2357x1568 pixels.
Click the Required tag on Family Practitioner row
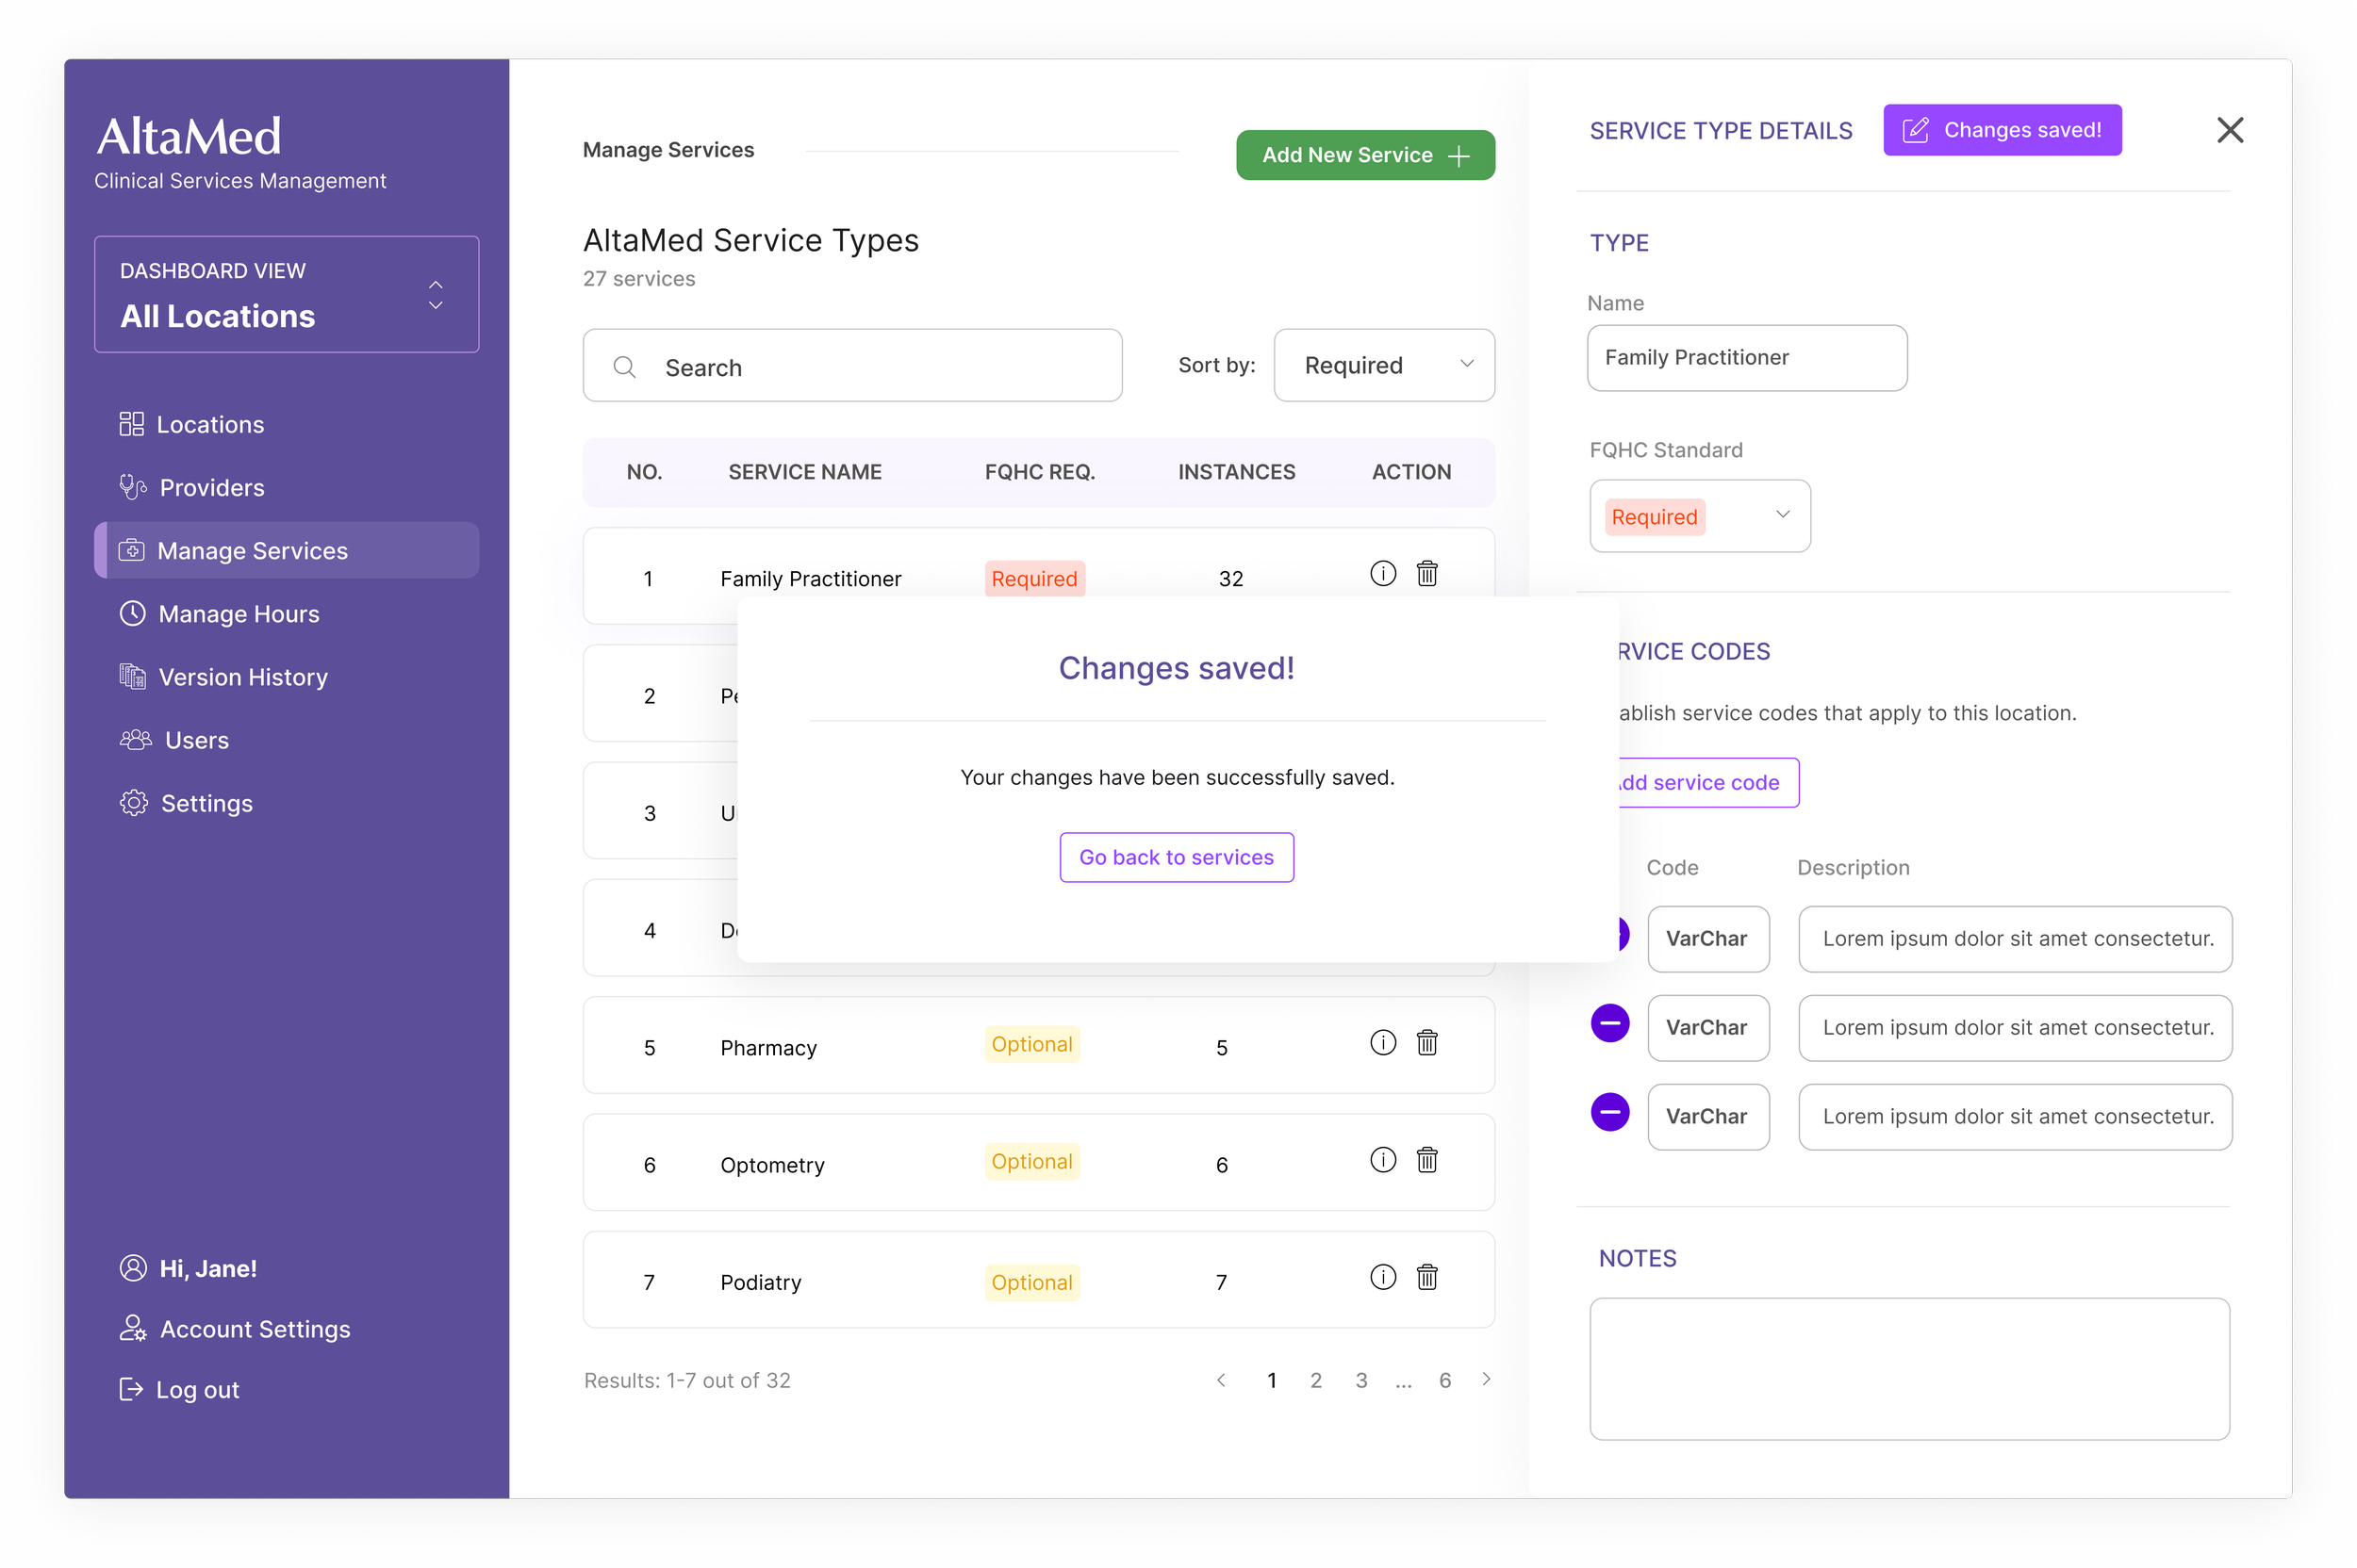(x=1034, y=578)
